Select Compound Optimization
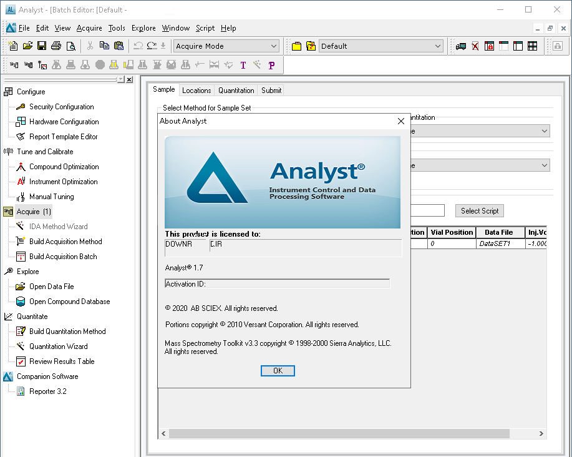The image size is (572, 457). click(64, 167)
